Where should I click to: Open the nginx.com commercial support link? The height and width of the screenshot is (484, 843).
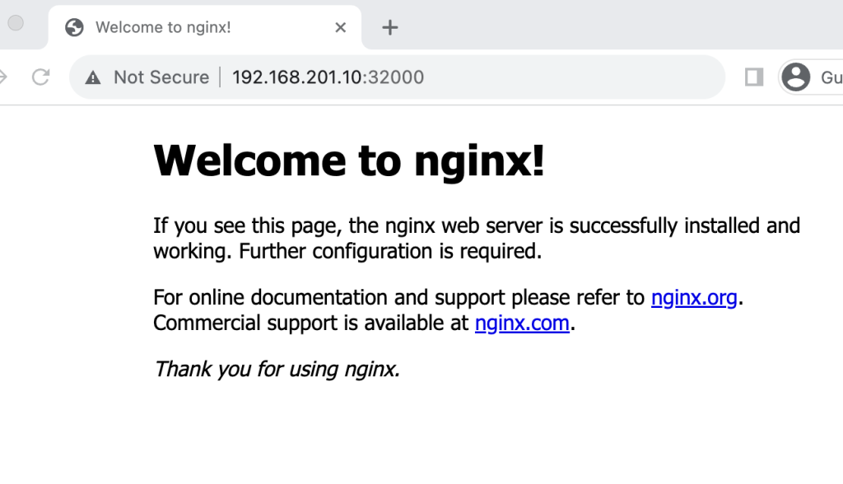(522, 323)
